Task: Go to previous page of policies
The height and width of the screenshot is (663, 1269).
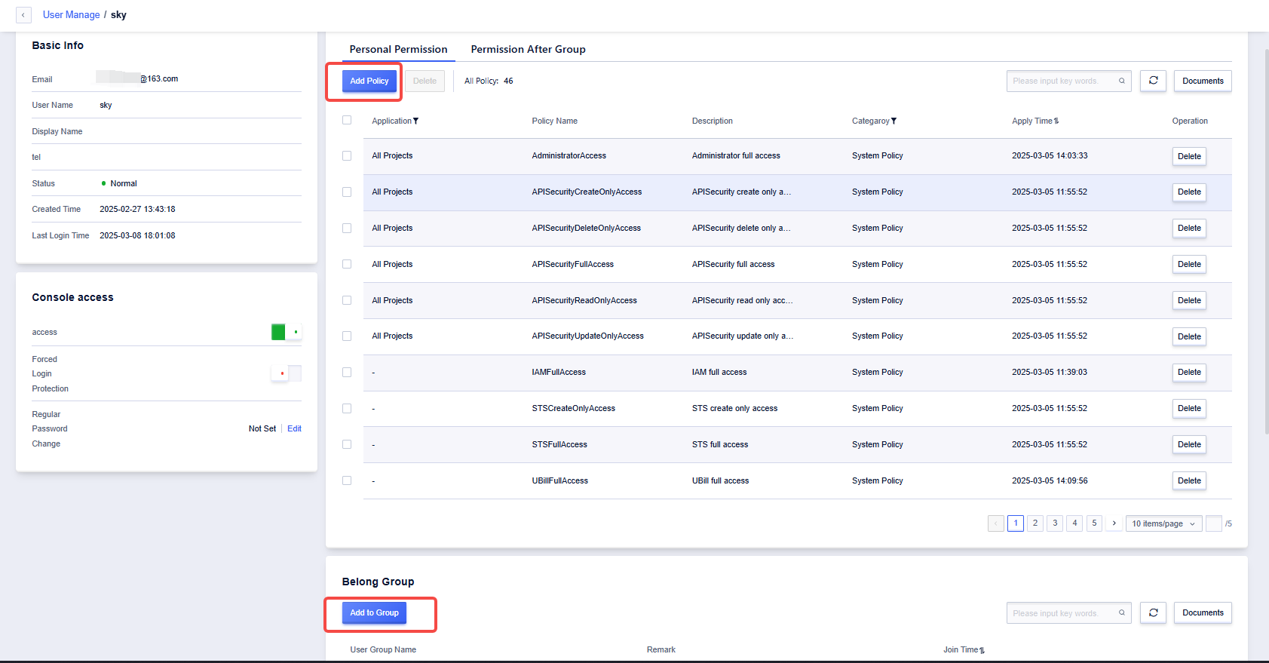Action: 995,523
